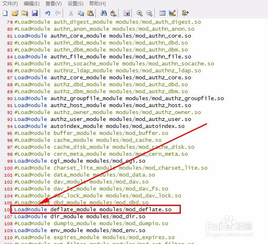The image size is (268, 244).
Task: Click the Copy icon in toolbar
Action: pyautogui.click(x=81, y=13)
